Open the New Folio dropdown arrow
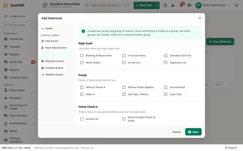243x151 pixels. [x=157, y=5]
